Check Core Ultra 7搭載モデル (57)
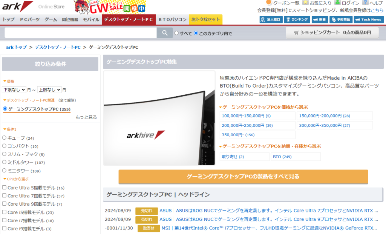The image size is (386, 234). point(4,196)
